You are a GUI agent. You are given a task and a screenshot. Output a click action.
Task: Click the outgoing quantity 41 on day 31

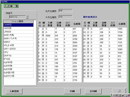tap(104, 77)
